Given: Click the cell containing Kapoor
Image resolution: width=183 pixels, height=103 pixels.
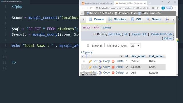Looking at the screenshot, I should tap(153, 73).
